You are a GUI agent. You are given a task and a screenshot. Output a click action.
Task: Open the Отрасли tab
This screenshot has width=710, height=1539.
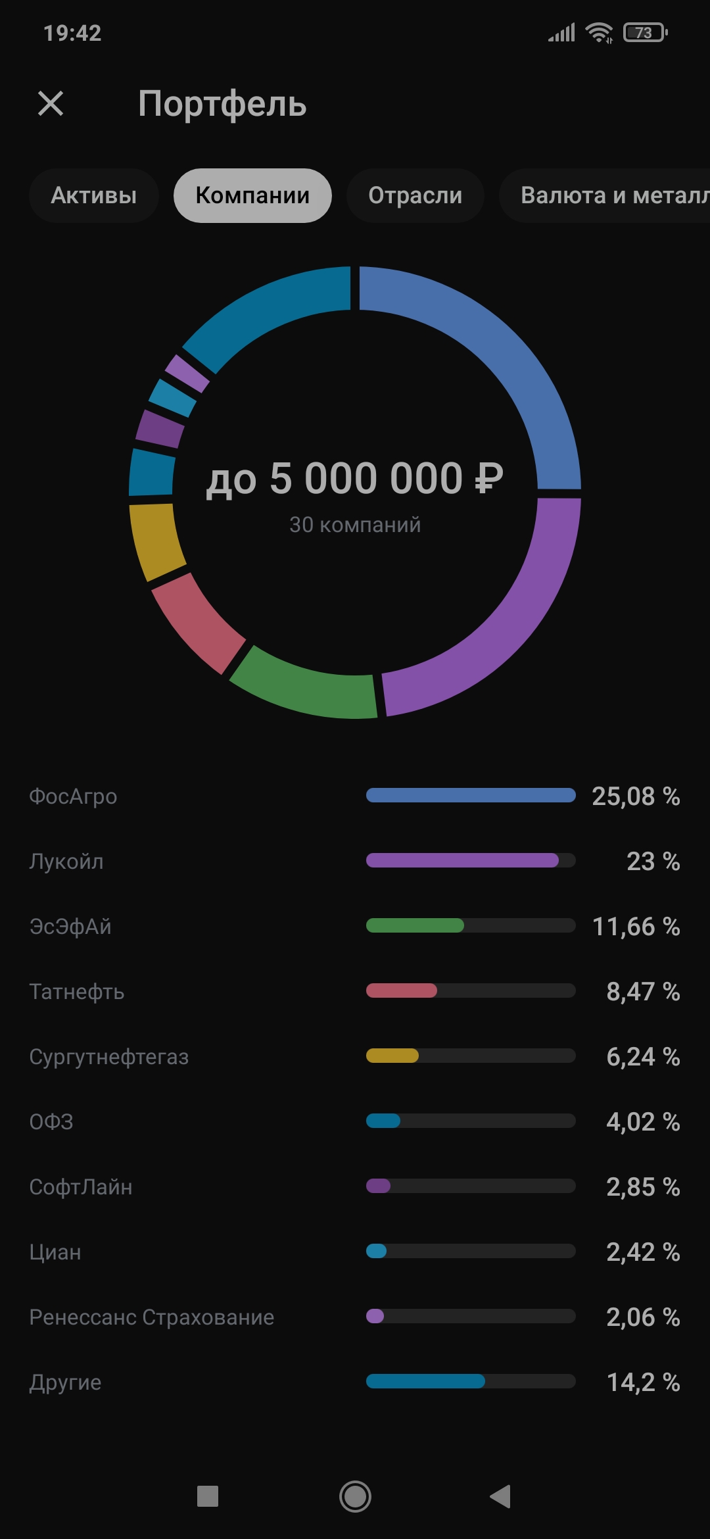pyautogui.click(x=415, y=195)
